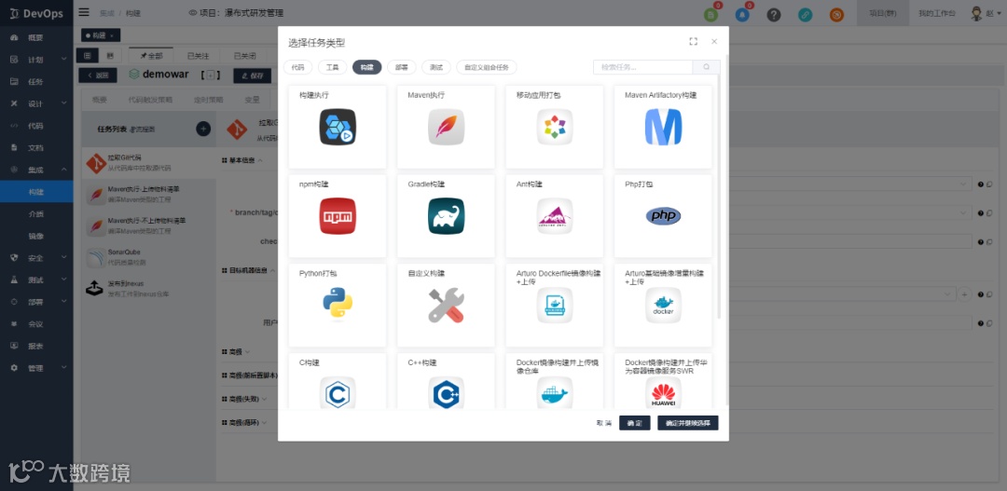Image resolution: width=1007 pixels, height=491 pixels.
Task: Click the orange compass icon in header
Action: tap(836, 14)
